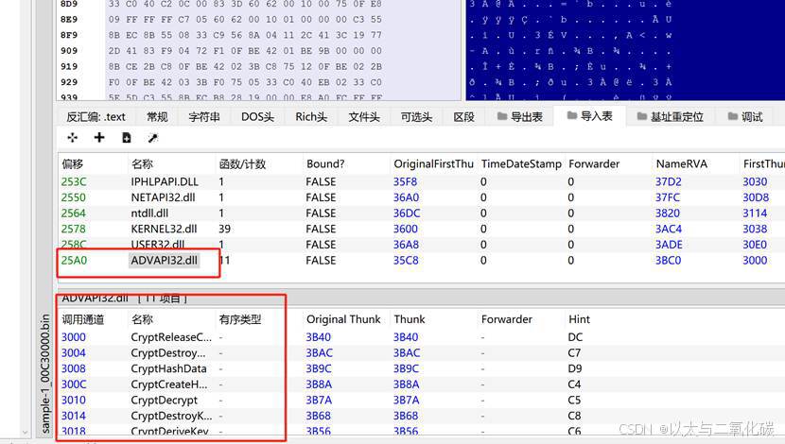Click NameRVA value 3AC4
Viewport: 785px width, 444px height.
click(x=669, y=229)
